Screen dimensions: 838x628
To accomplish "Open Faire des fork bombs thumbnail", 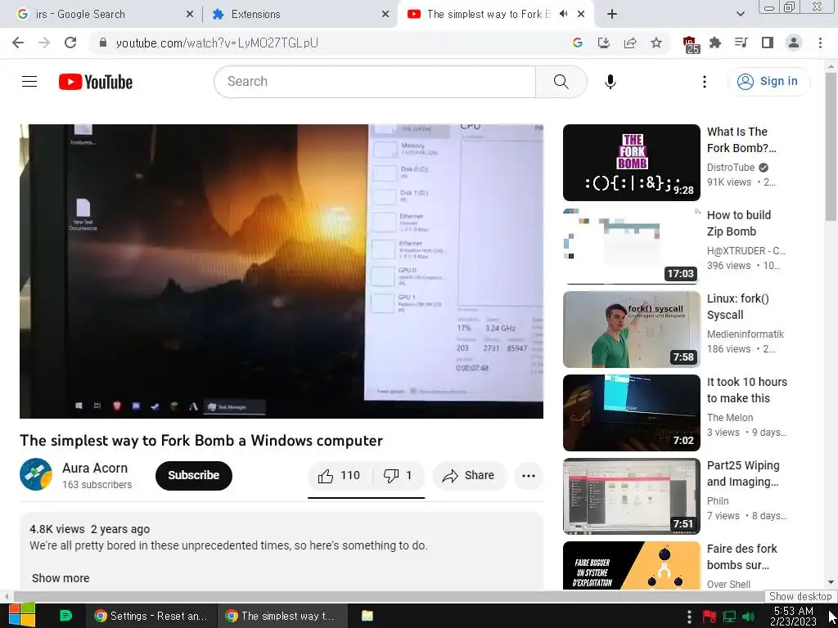I will point(631,565).
